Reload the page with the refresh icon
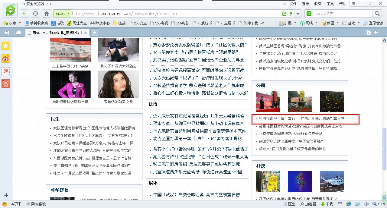Viewport: 387px width, 208px height. (35, 14)
